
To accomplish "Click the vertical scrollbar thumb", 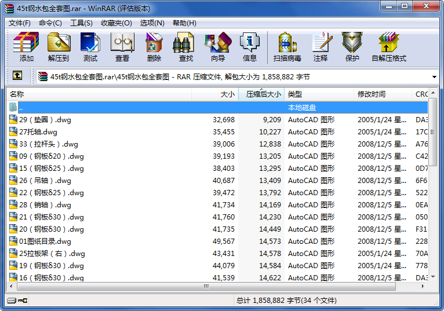I will pos(433,132).
